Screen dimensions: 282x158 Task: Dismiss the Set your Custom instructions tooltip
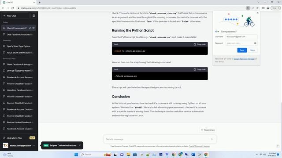coord(80,145)
